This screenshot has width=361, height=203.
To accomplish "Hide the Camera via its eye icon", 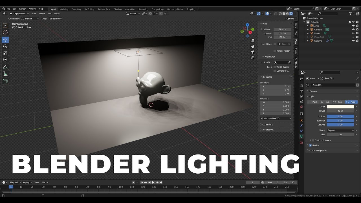I will click(353, 29).
